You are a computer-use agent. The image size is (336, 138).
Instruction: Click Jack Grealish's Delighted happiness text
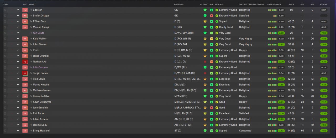[x=245, y=108]
